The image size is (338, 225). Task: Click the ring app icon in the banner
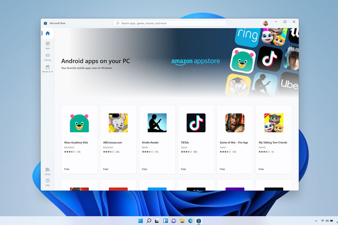(x=247, y=37)
